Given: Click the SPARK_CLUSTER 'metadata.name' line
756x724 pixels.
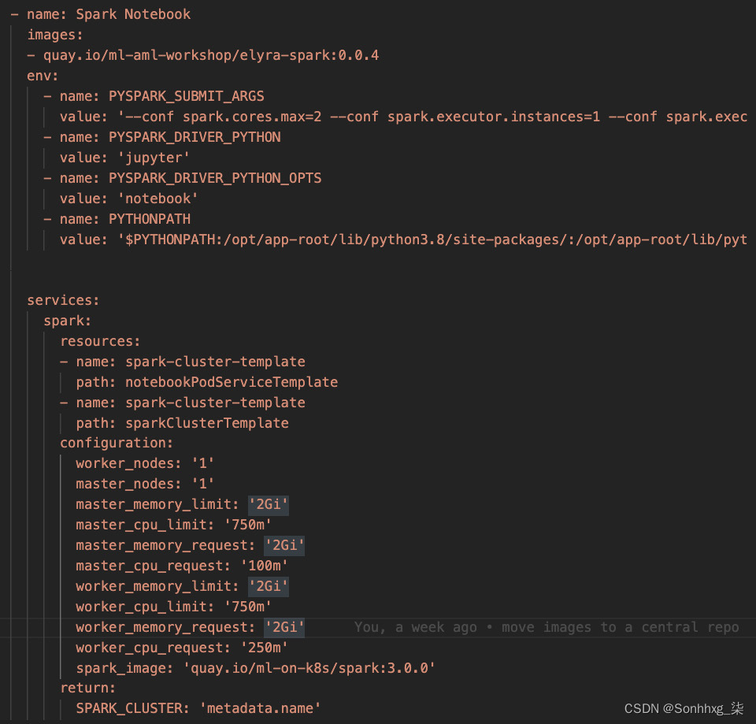Looking at the screenshot, I should click(198, 708).
